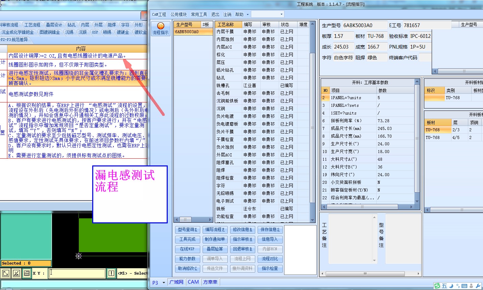Switch to the 阻焊 tab in left window
483x290 pixels.
coord(112,25)
